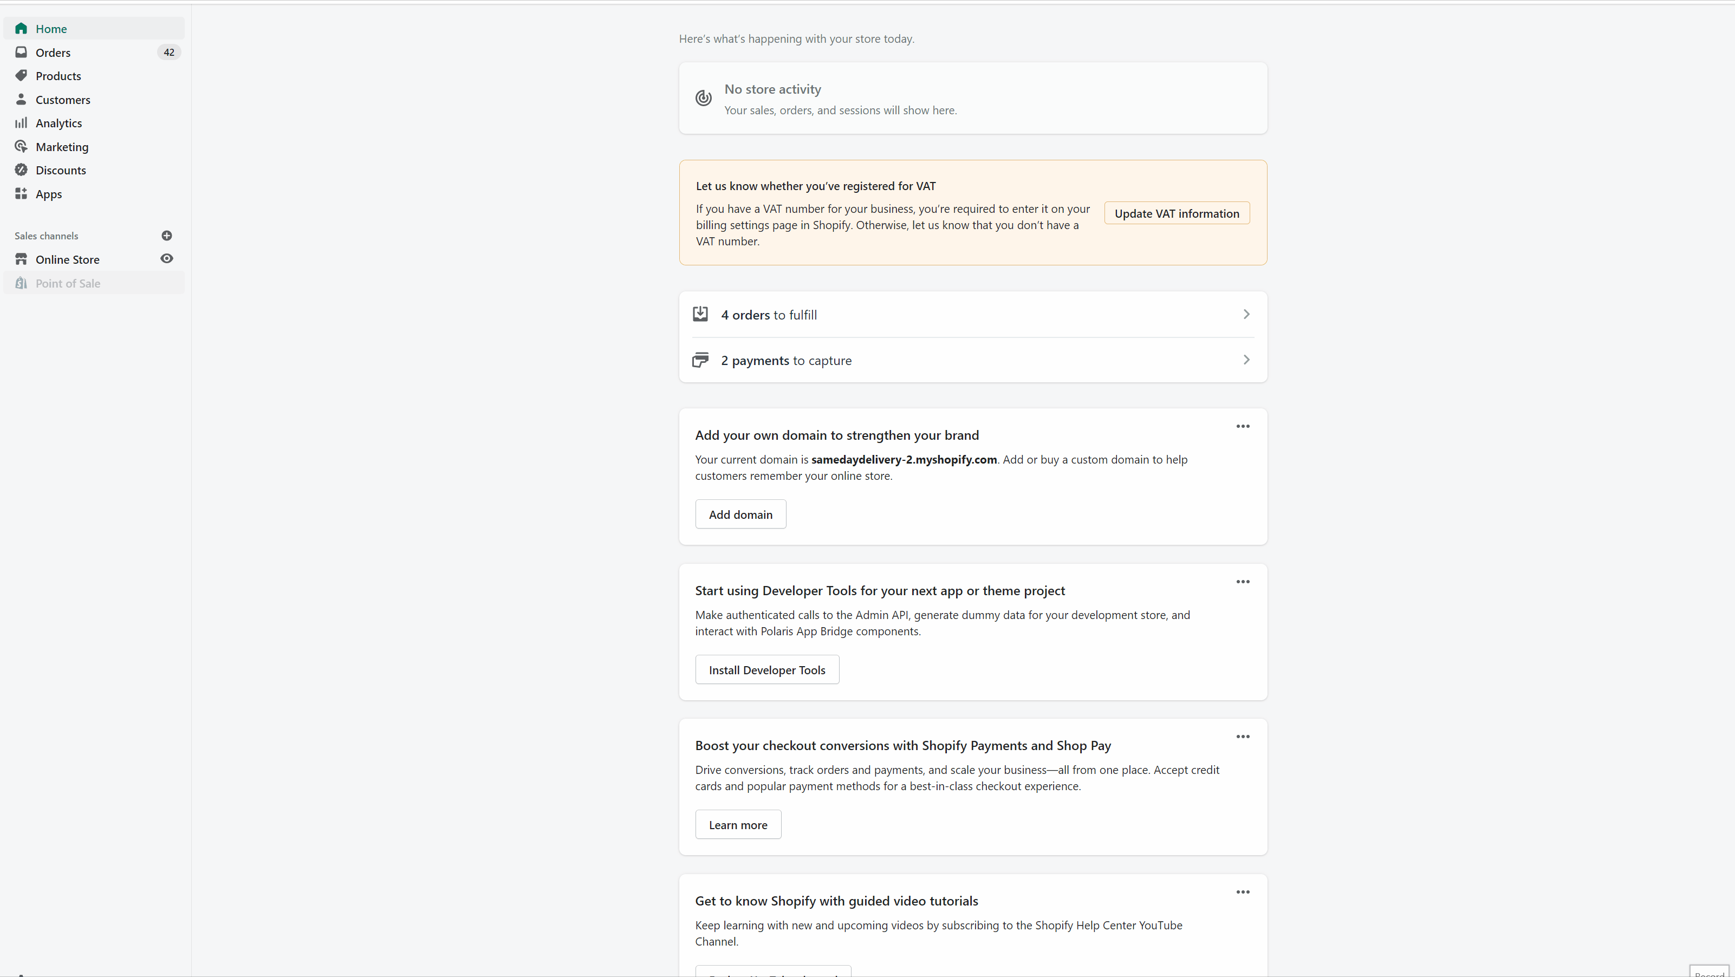Add a new sales channel with plus icon
Image resolution: width=1735 pixels, height=977 pixels.
[x=166, y=236]
